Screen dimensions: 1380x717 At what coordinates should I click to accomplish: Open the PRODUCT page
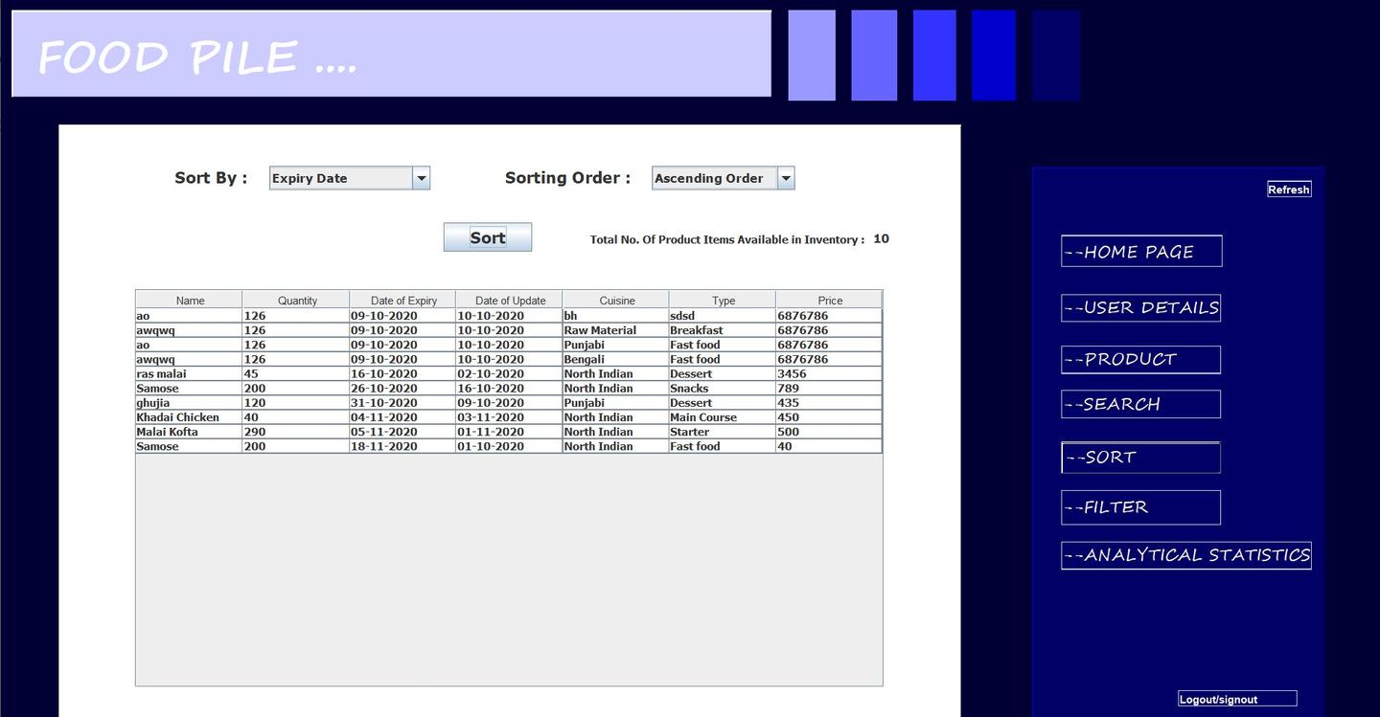(x=1140, y=359)
